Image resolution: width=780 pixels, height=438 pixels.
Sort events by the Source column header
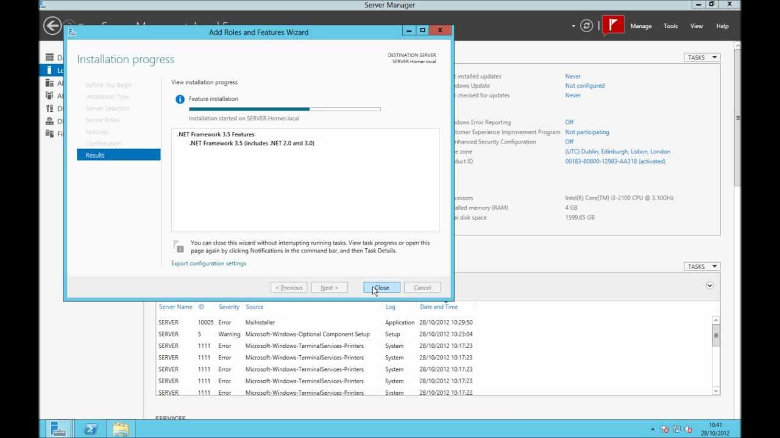255,307
